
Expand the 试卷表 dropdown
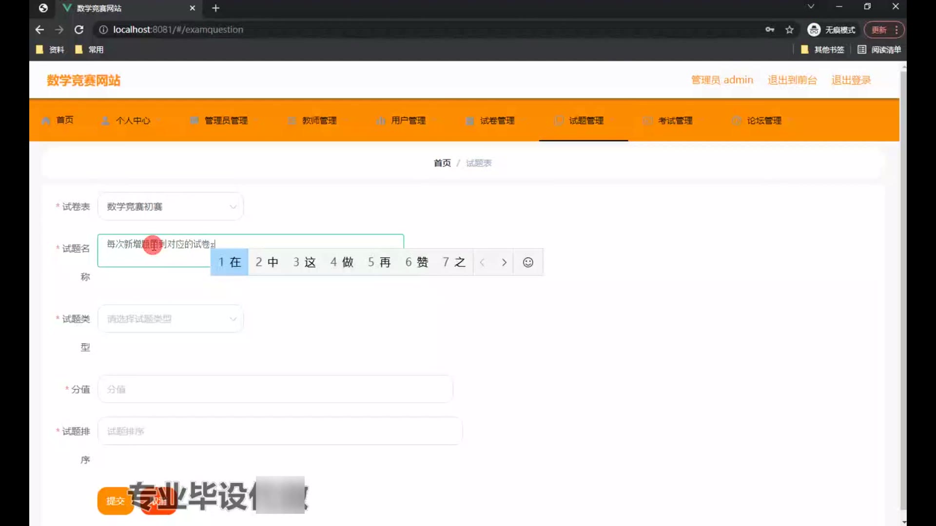(x=171, y=207)
